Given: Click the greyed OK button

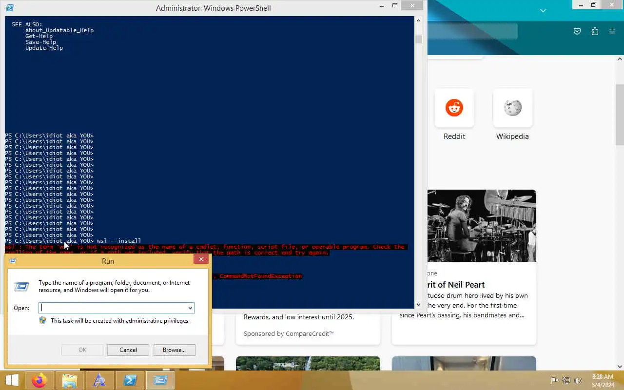Looking at the screenshot, I should click(x=82, y=350).
